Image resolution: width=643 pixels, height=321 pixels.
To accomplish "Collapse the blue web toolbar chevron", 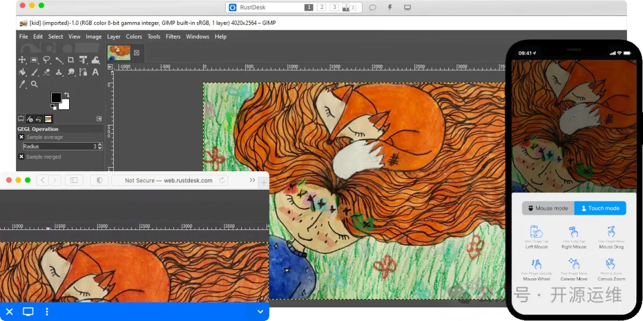I will click(260, 311).
